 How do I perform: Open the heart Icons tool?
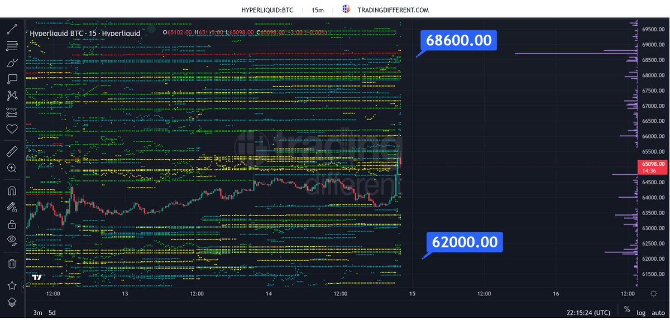coord(12,129)
